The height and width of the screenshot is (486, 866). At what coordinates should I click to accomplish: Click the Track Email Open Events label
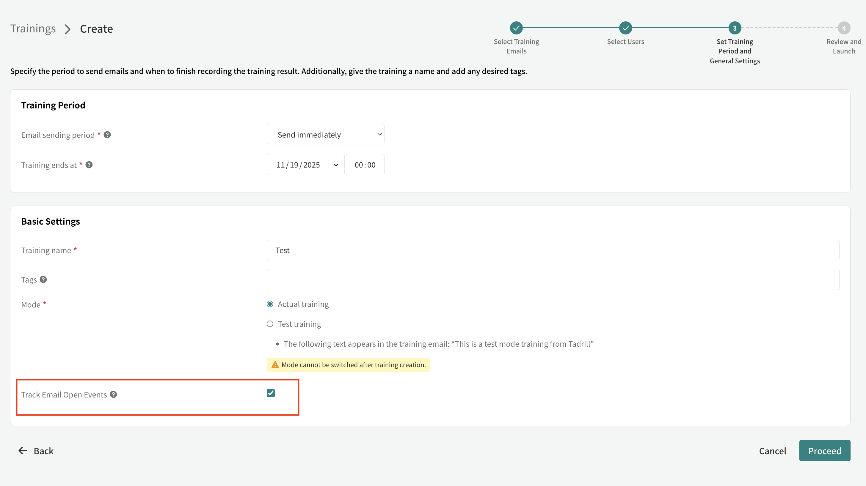tap(64, 395)
